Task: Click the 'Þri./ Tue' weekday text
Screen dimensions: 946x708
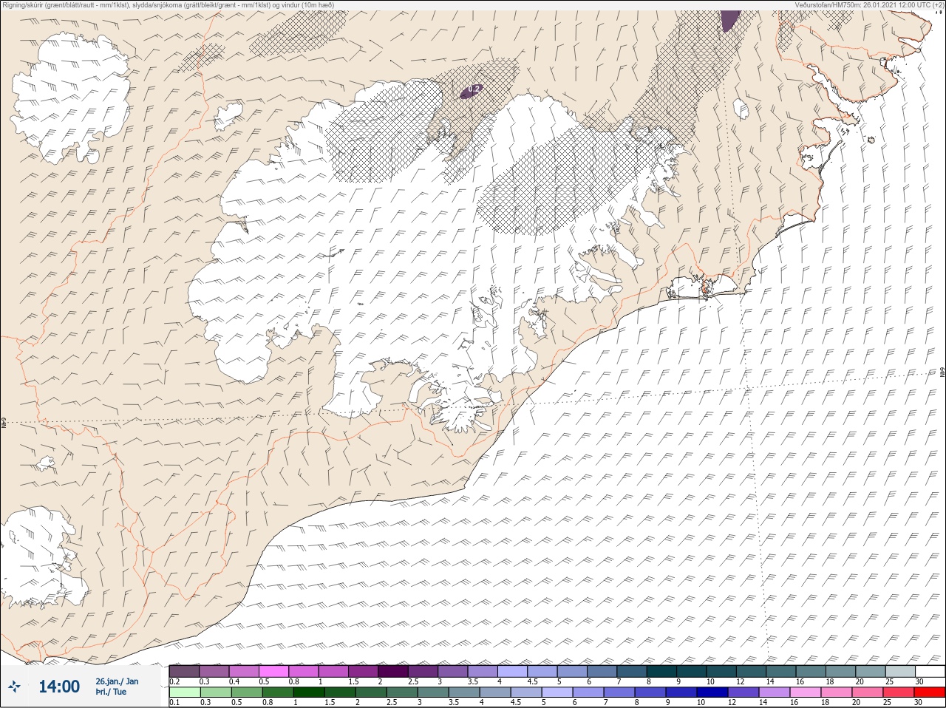Action: click(x=111, y=692)
